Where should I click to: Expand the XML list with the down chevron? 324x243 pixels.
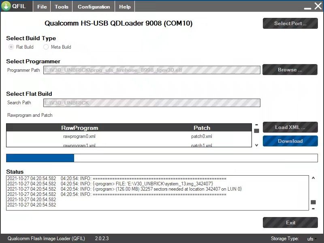256,145
